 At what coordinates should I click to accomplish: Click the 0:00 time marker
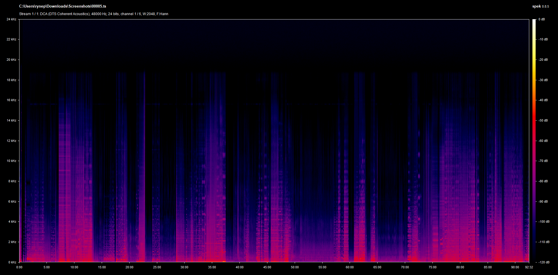coord(19,267)
